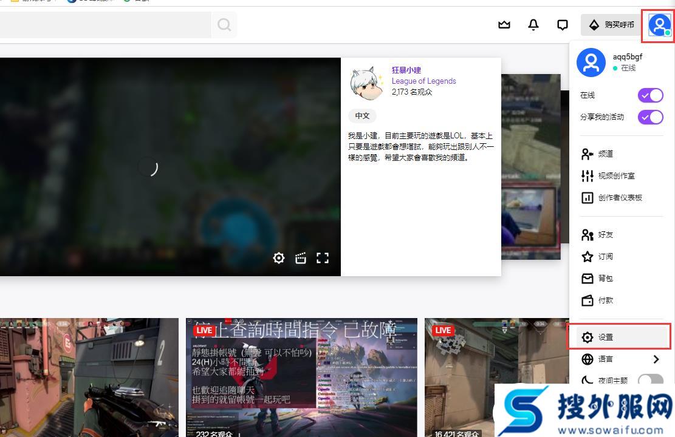Click the 视频创作室 sliders icon in the menu
675x437 pixels.
tap(588, 175)
